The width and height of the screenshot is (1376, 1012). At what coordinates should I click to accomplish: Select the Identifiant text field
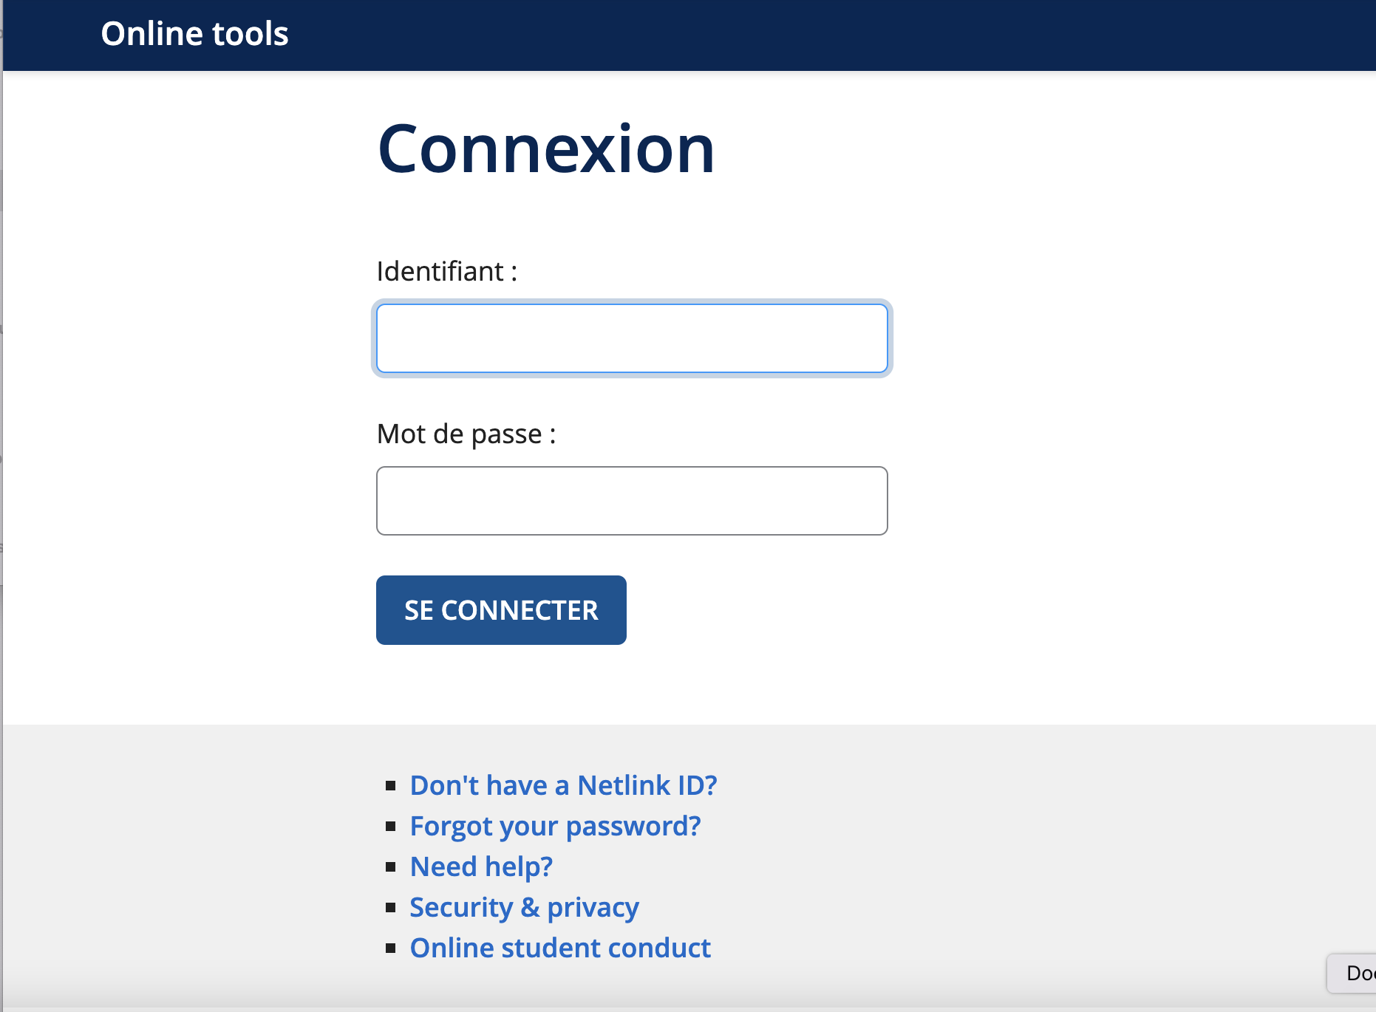point(632,338)
